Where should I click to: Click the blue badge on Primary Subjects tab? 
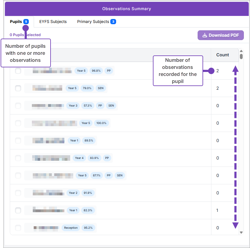(x=113, y=22)
